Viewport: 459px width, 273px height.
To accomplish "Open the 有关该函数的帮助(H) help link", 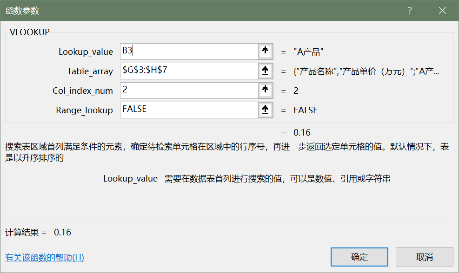I will point(45,257).
